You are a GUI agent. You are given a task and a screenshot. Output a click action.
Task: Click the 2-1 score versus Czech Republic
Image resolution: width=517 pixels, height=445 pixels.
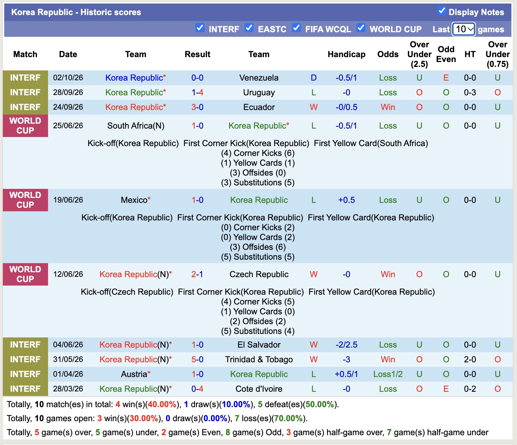pos(197,274)
